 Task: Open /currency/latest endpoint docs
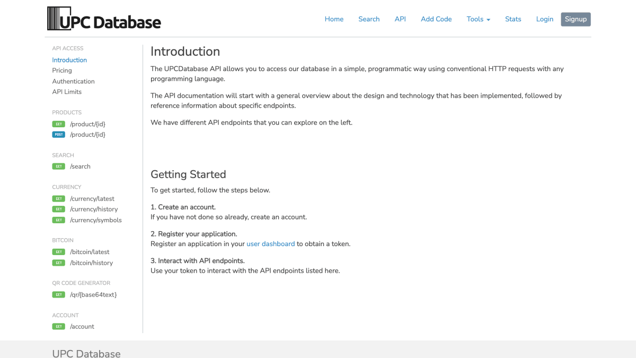tap(92, 199)
